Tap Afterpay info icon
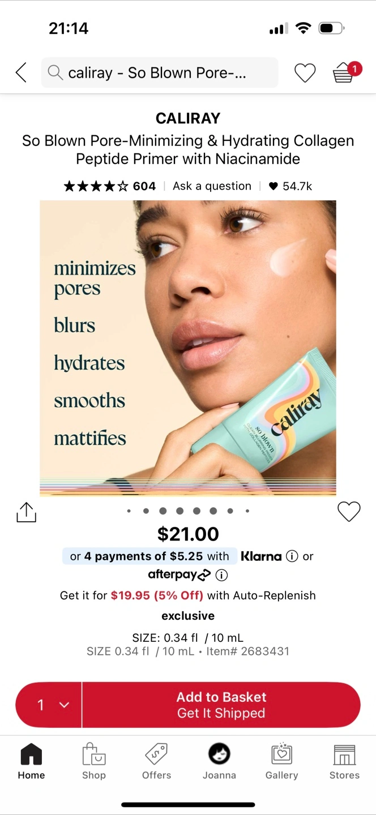The height and width of the screenshot is (815, 376). pyautogui.click(x=221, y=575)
